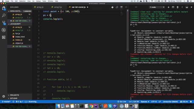Open the Go menu
The height and width of the screenshot is (109, 194).
[x=33, y=1]
